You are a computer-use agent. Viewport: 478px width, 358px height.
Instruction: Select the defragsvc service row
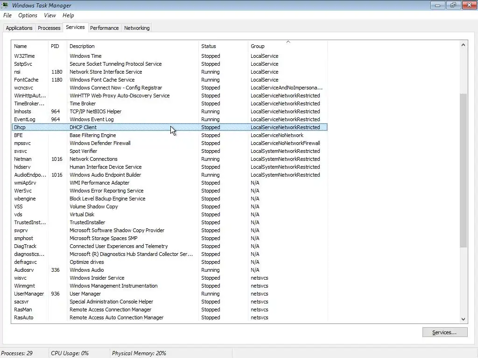169,262
